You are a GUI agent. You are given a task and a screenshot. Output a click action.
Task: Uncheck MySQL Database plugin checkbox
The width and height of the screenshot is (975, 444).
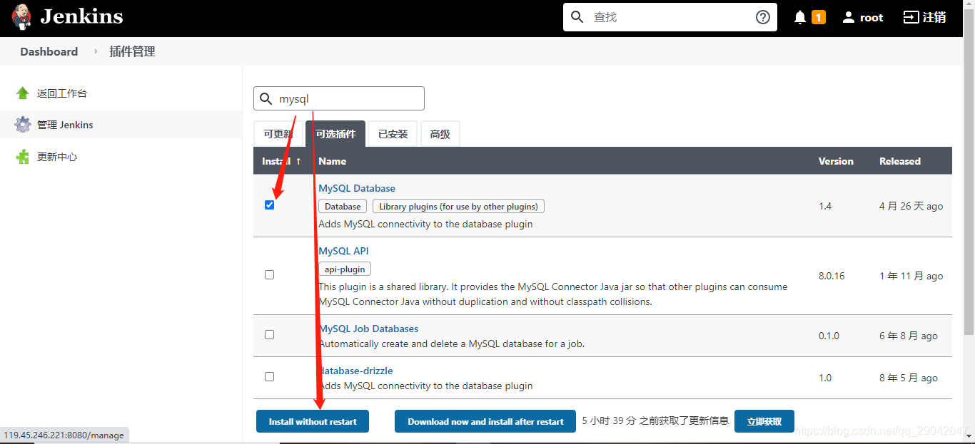tap(269, 205)
